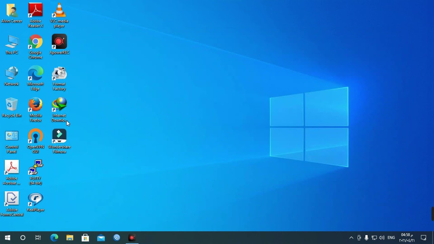Viewport: 434px width, 244px height.
Task: Open the ApowerREC desktop shortcut
Action: [59, 45]
